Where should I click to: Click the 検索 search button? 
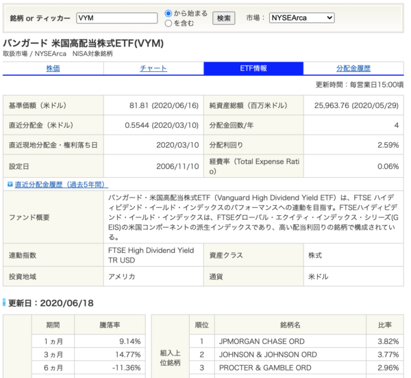click(x=223, y=18)
